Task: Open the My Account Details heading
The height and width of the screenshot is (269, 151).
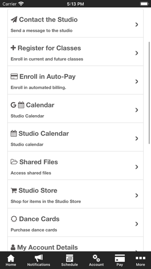Action: [x=47, y=247]
